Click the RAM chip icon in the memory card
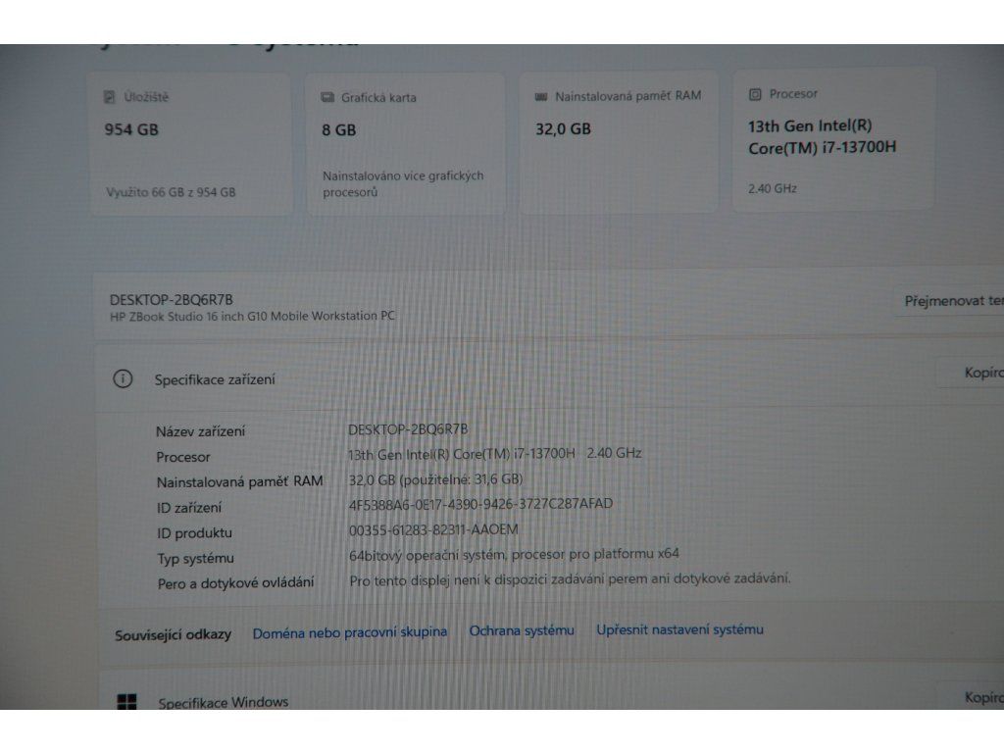Screen dimensions: 1004x753 point(541,97)
